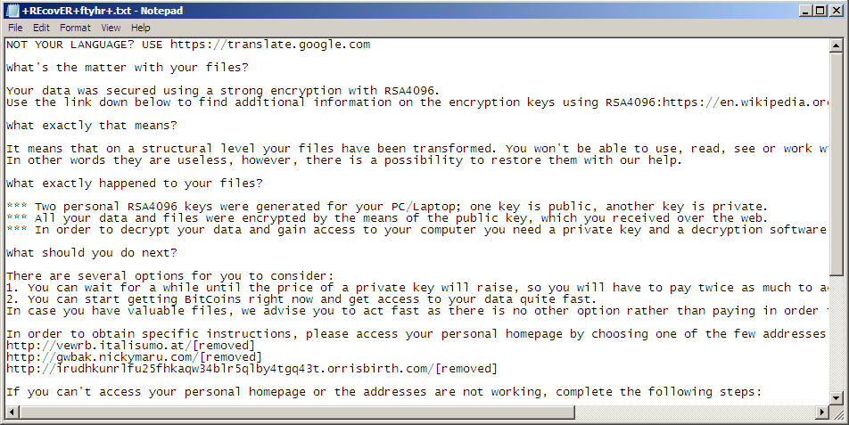Image resolution: width=849 pixels, height=425 pixels.
Task: Maximize the Notepad window
Action: [818, 11]
